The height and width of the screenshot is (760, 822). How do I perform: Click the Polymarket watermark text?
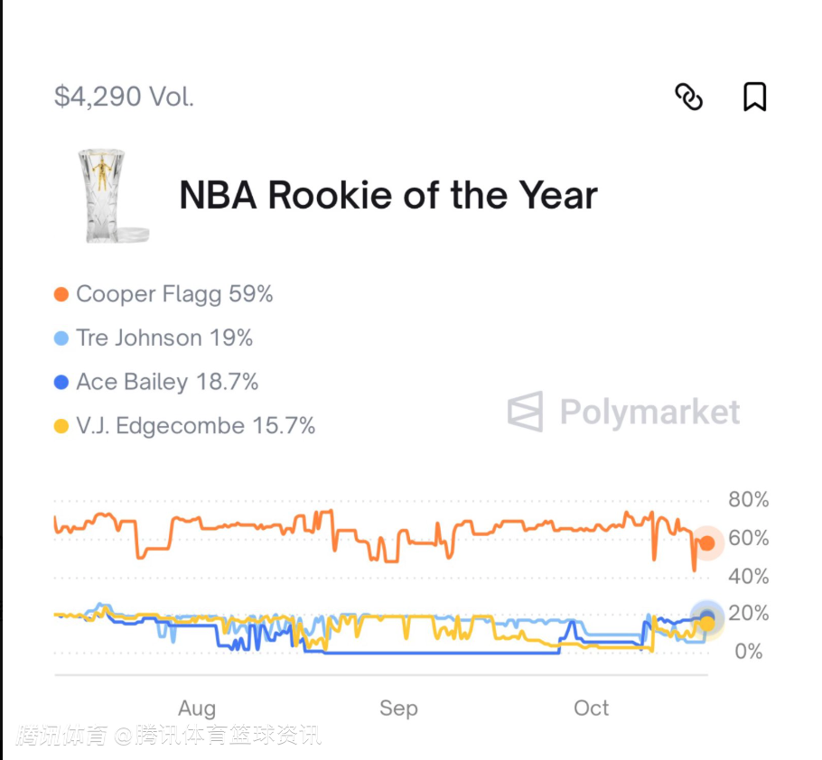click(649, 412)
